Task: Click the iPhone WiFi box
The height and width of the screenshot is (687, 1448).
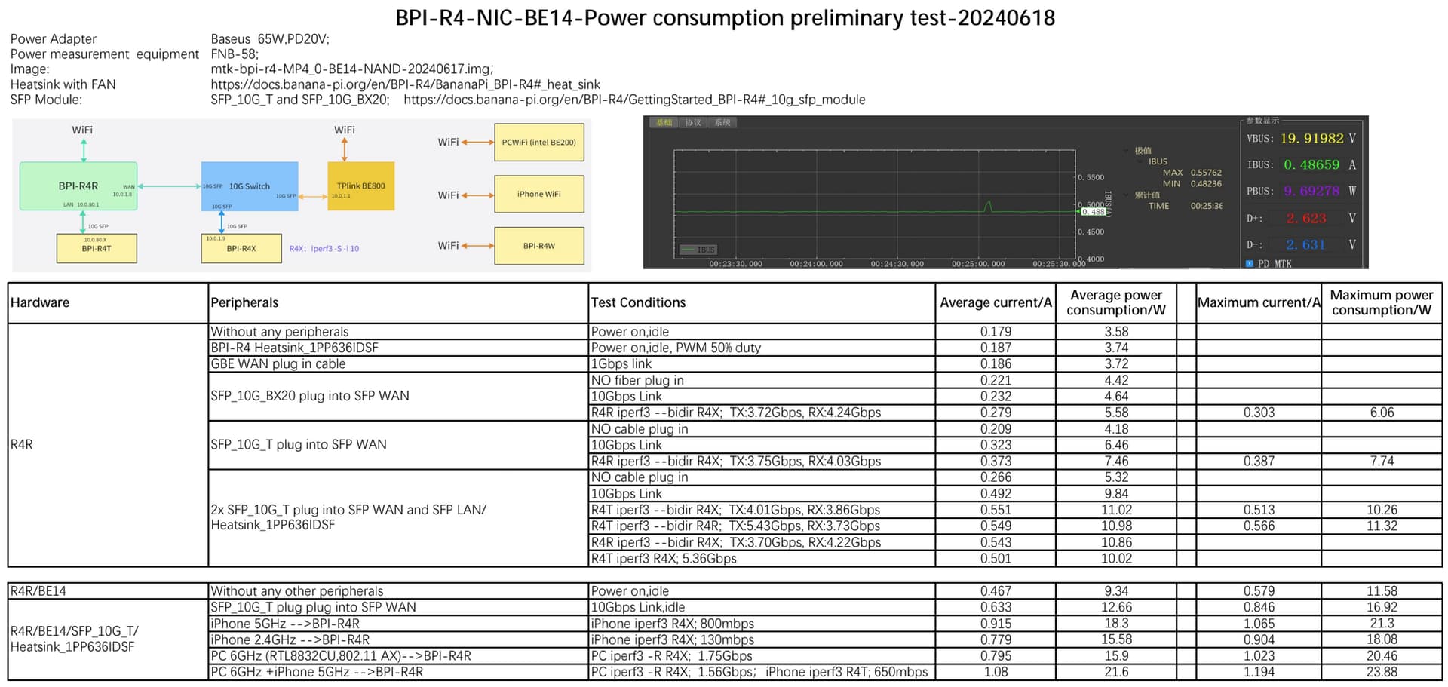Action: (x=539, y=194)
